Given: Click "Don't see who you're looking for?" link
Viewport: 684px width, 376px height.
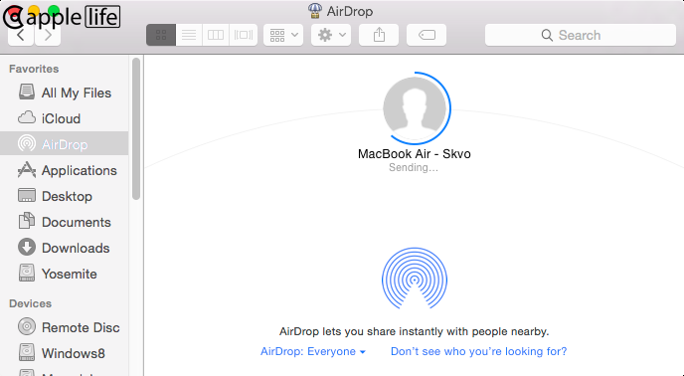Looking at the screenshot, I should 478,351.
